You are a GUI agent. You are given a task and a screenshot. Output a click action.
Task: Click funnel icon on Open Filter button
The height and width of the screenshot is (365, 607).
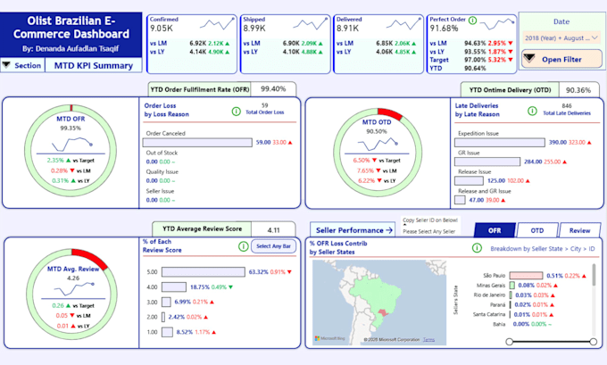529,59
